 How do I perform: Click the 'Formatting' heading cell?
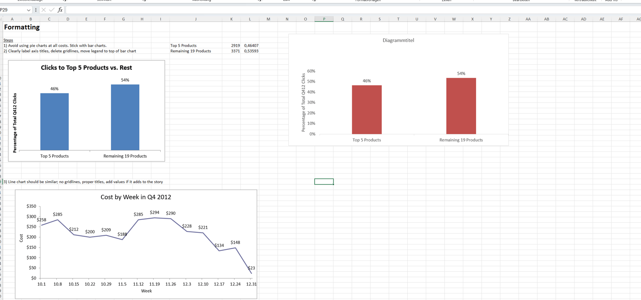pyautogui.click(x=22, y=27)
